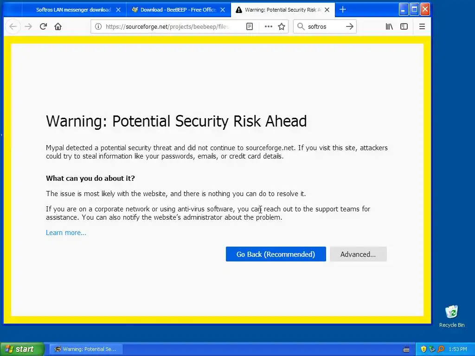Click the search field containing softros
The height and width of the screenshot is (356, 475).
[325, 26]
